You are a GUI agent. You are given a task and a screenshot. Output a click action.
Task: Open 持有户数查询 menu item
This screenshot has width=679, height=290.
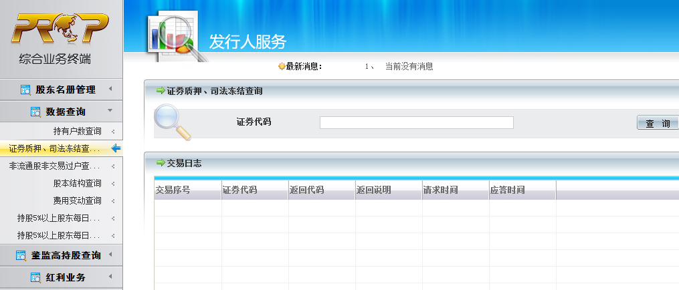(77, 131)
